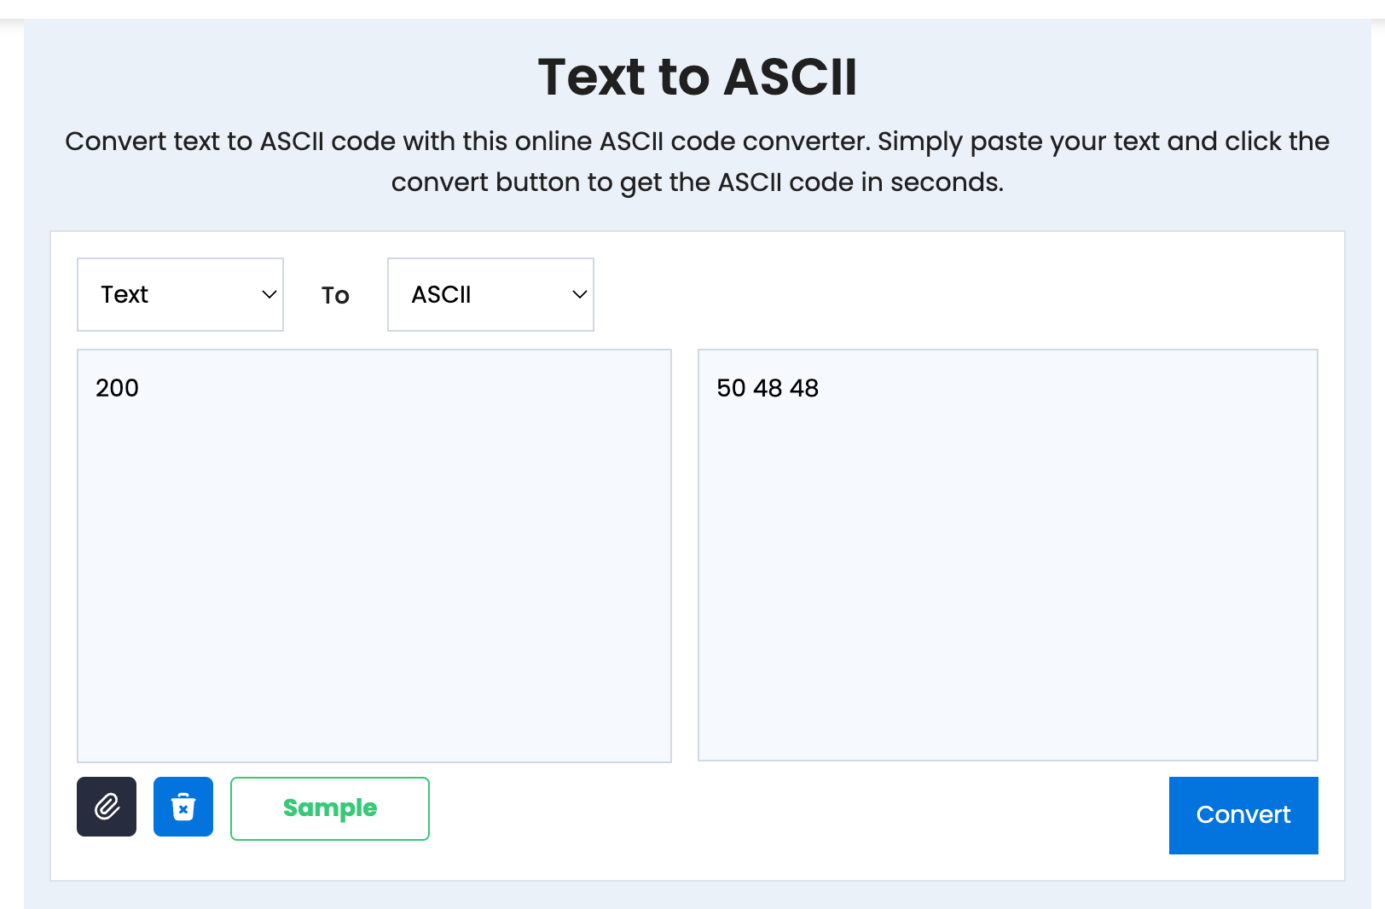Click the word "Text" in the main heading
Image resolution: width=1385 pixels, height=909 pixels.
(592, 78)
